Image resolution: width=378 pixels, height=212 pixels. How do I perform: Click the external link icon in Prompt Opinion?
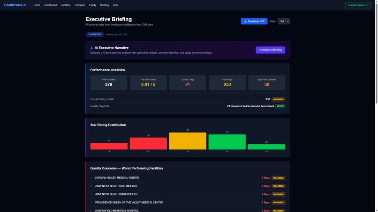pos(367,5)
